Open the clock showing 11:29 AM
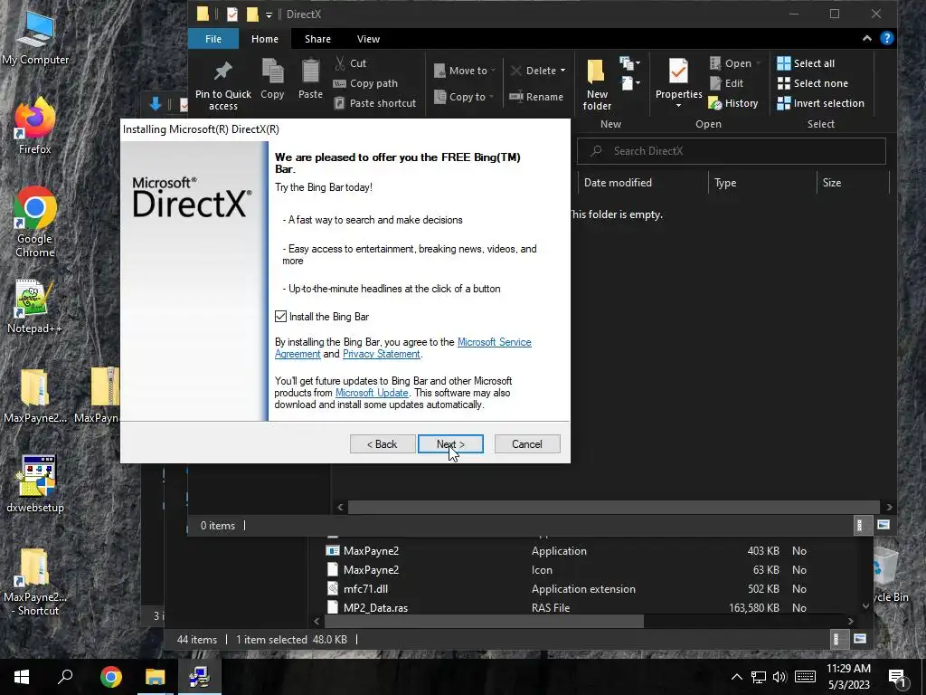 848,677
